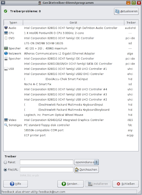Sort by the Typen column header
Screen dimensions: 142x195
[13, 23]
